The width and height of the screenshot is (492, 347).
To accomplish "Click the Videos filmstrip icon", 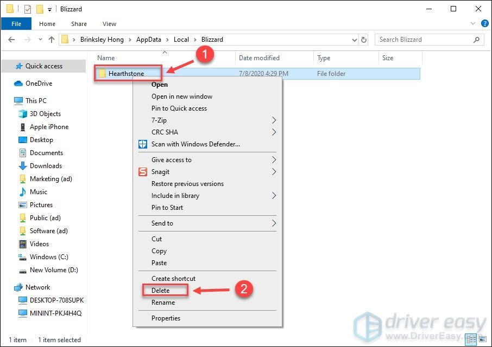I will pyautogui.click(x=23, y=243).
